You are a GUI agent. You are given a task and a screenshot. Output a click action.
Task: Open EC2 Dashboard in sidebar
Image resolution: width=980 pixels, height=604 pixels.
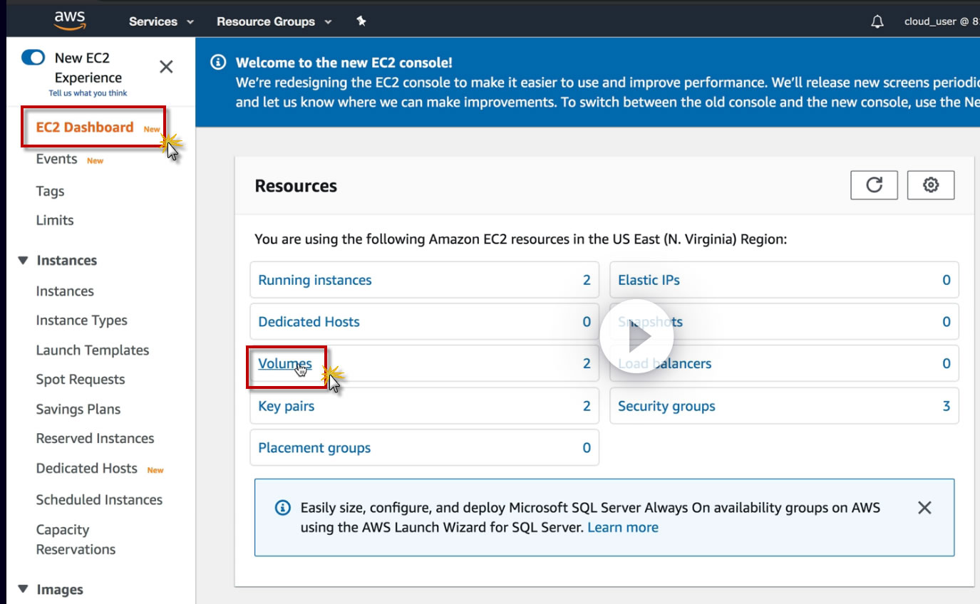(85, 127)
